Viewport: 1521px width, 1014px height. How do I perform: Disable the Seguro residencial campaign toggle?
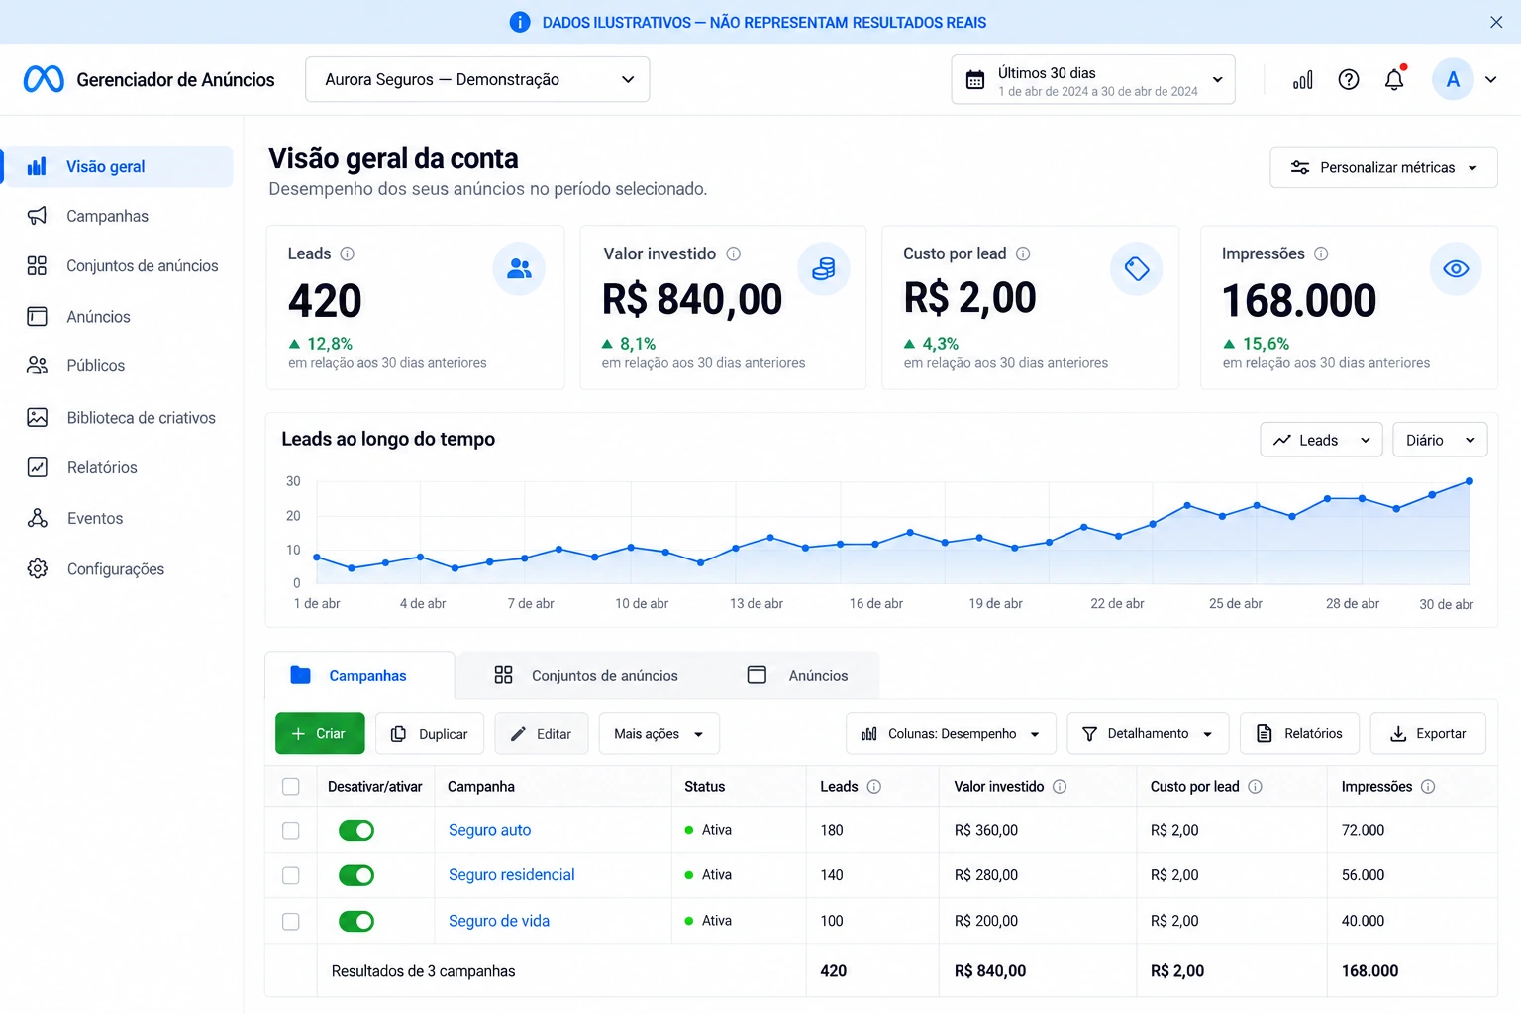point(356,875)
